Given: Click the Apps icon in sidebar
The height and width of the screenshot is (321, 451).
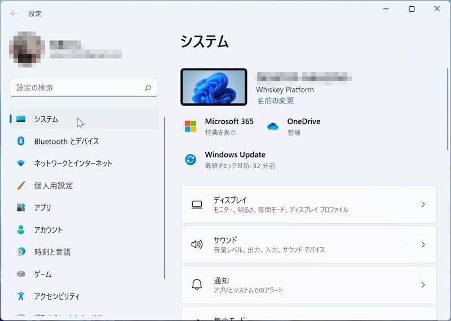Looking at the screenshot, I should point(21,207).
